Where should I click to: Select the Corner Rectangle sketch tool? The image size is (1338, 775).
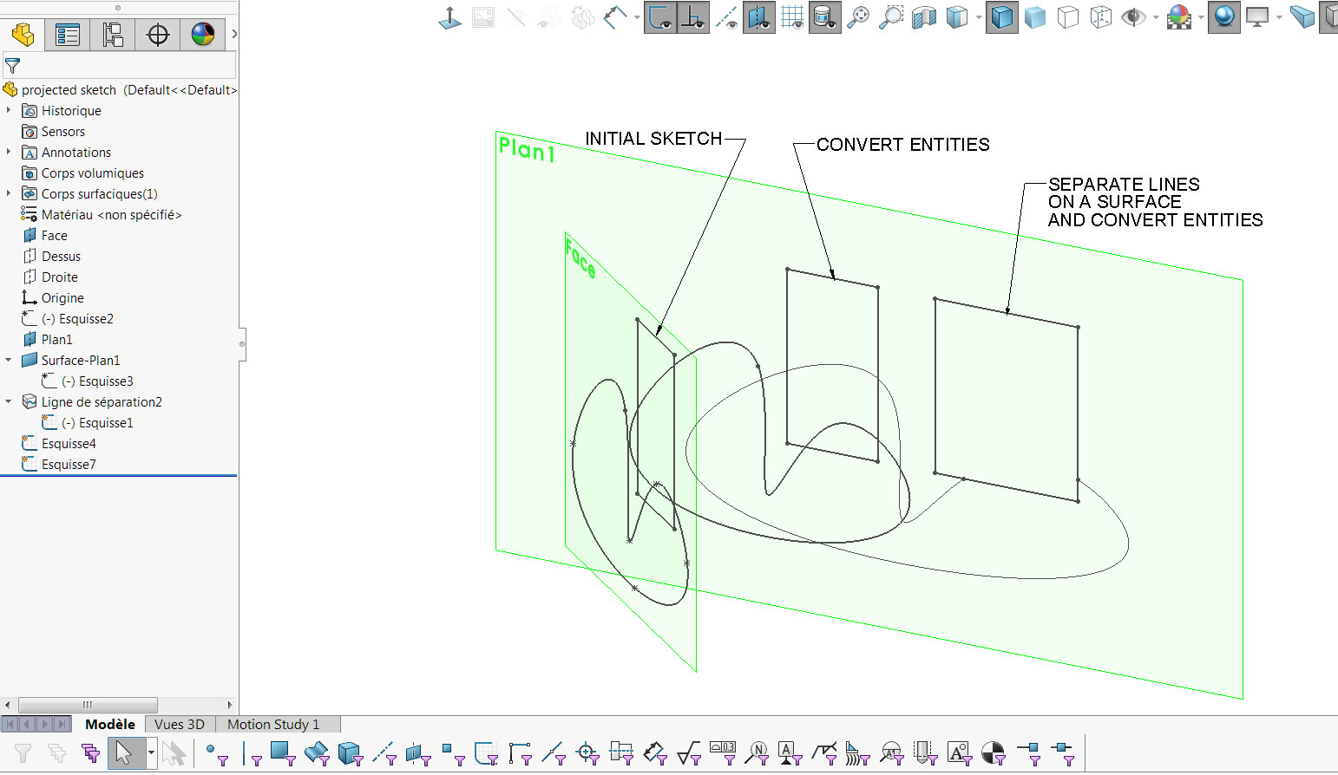[279, 747]
